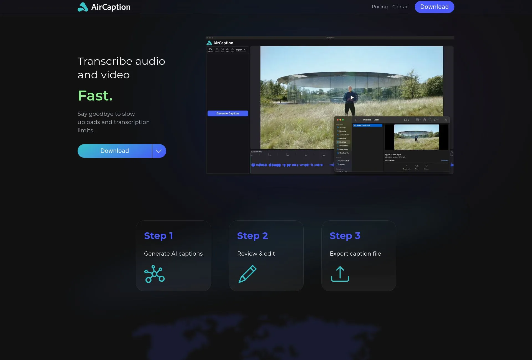Open Downloads in the Finder sidebar
Screen dimensions: 532x360
click(343, 149)
